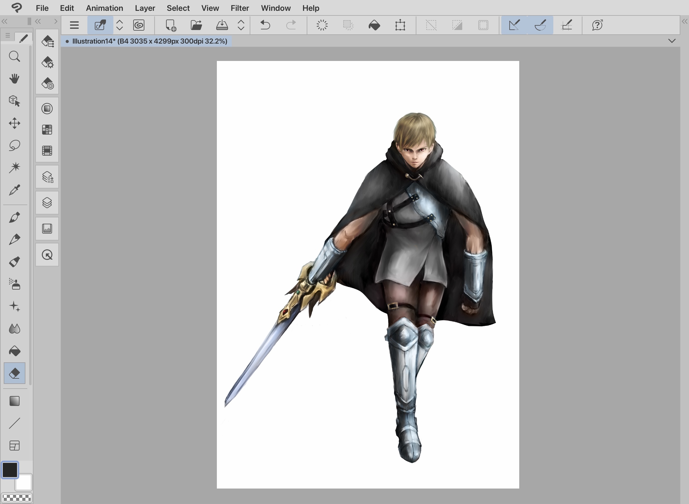This screenshot has width=689, height=504.
Task: Select the Hand move-canvas tool
Action: coord(15,79)
